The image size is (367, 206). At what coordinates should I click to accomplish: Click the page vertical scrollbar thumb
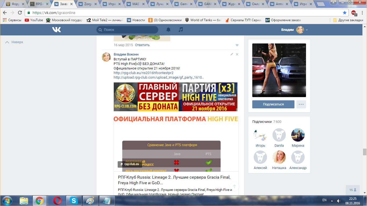pyautogui.click(x=365, y=152)
